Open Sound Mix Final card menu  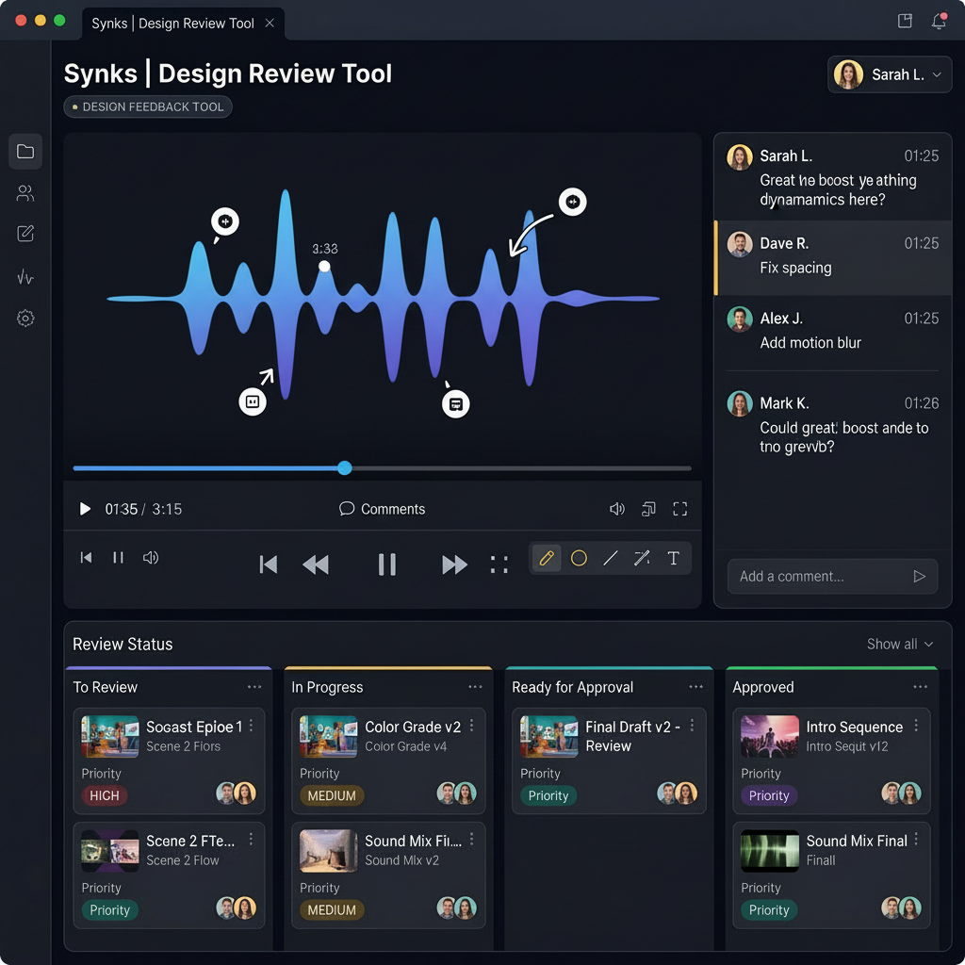916,840
